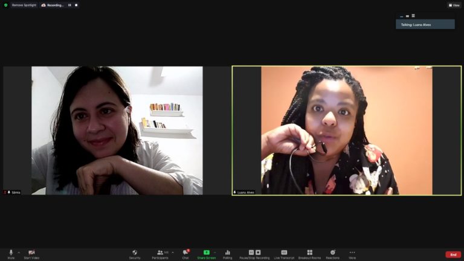Image resolution: width=464 pixels, height=261 pixels.
Task: Open Breakout Rooms
Action: tap(309, 254)
